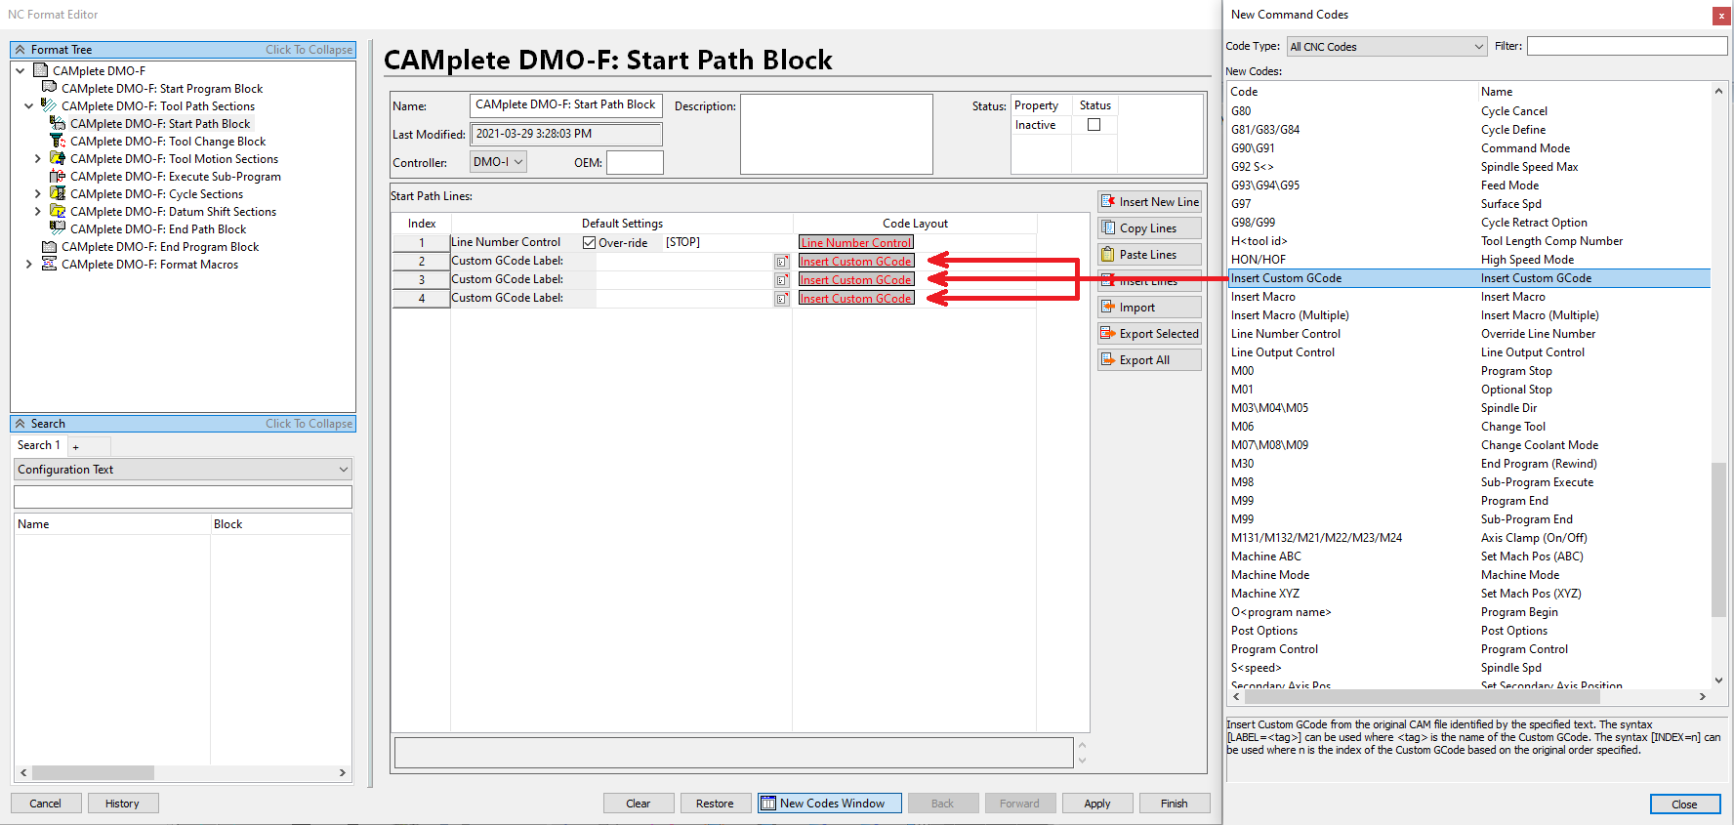Image resolution: width=1734 pixels, height=825 pixels.
Task: Click the search results horizontal scrollbar
Action: coord(93,772)
